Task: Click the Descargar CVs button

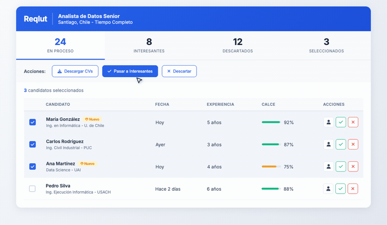Action: coord(75,71)
